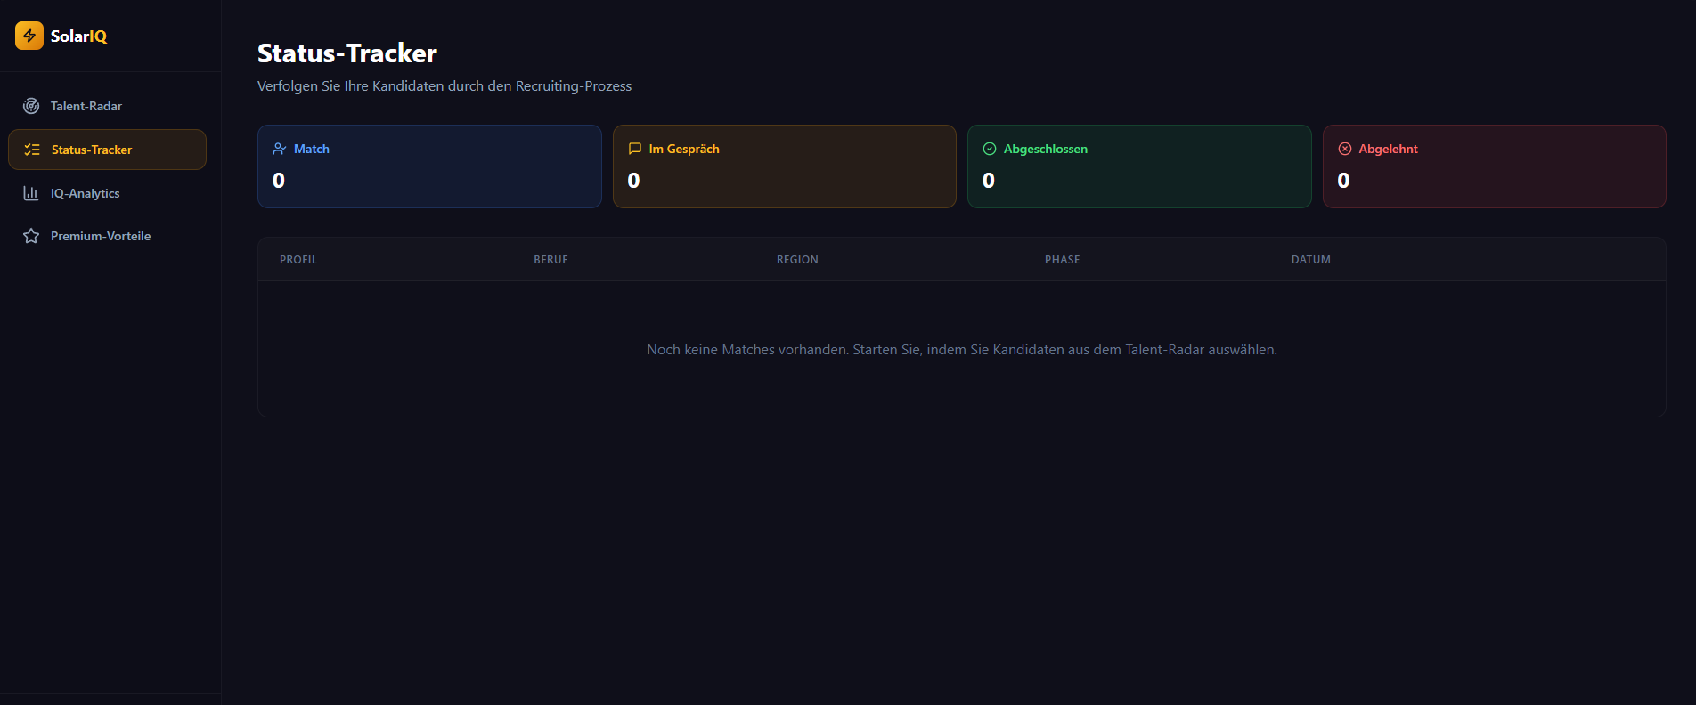Click the Im Gespräch speech bubble icon
This screenshot has height=705, width=1696.
[x=635, y=149]
